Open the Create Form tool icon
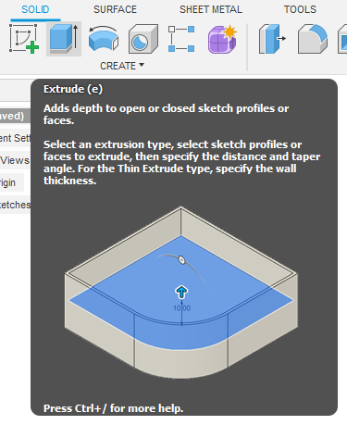This screenshot has width=347, height=425. click(222, 39)
